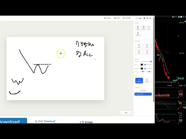Click the 50% label below the chart
The image size is (186, 139).
180,86
